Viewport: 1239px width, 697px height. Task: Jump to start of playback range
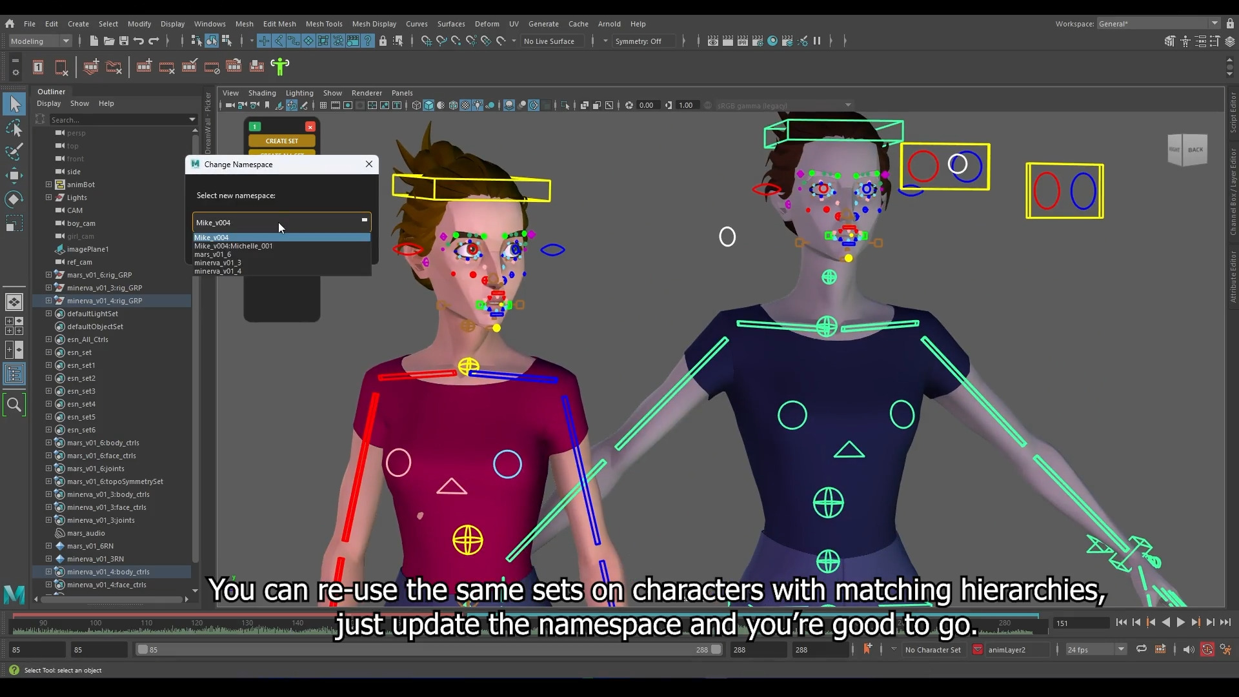1121,623
